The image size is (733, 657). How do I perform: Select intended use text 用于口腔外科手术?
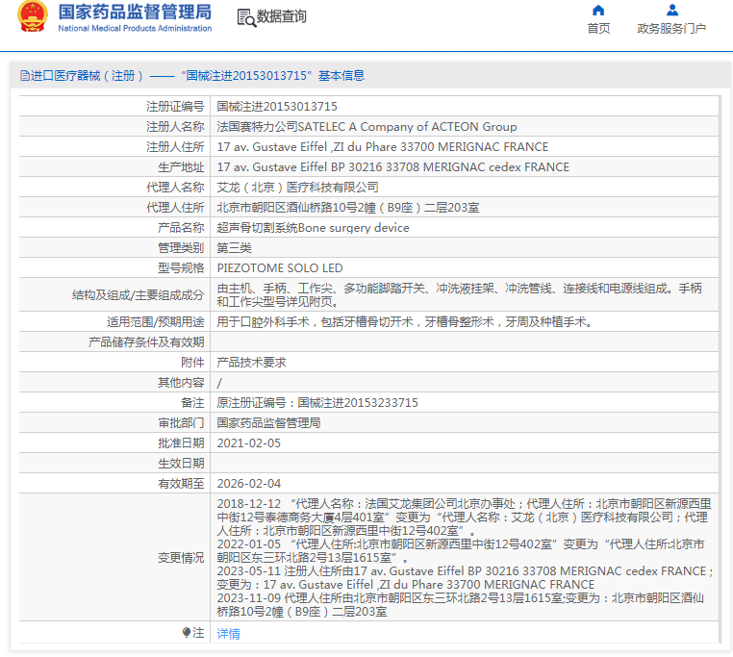click(x=405, y=322)
